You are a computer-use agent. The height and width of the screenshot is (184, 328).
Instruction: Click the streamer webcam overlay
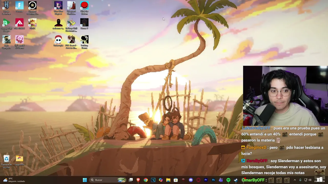(285, 96)
